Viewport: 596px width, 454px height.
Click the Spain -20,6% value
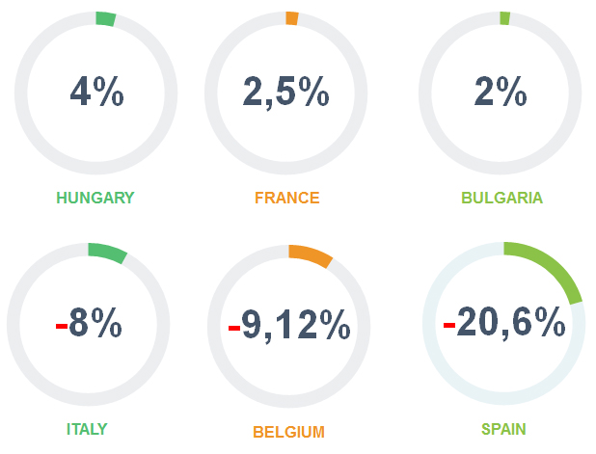[x=504, y=322]
